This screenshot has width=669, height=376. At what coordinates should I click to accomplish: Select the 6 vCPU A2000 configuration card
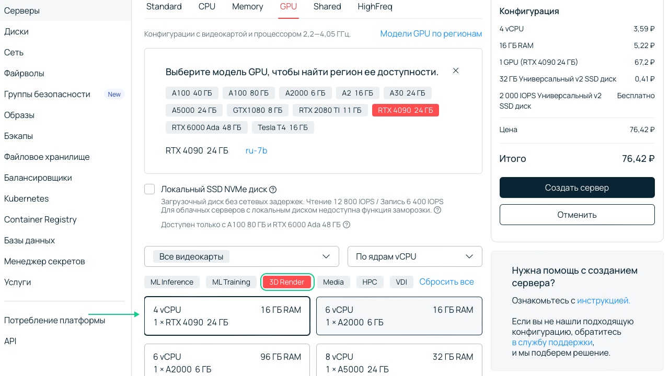[399, 316]
